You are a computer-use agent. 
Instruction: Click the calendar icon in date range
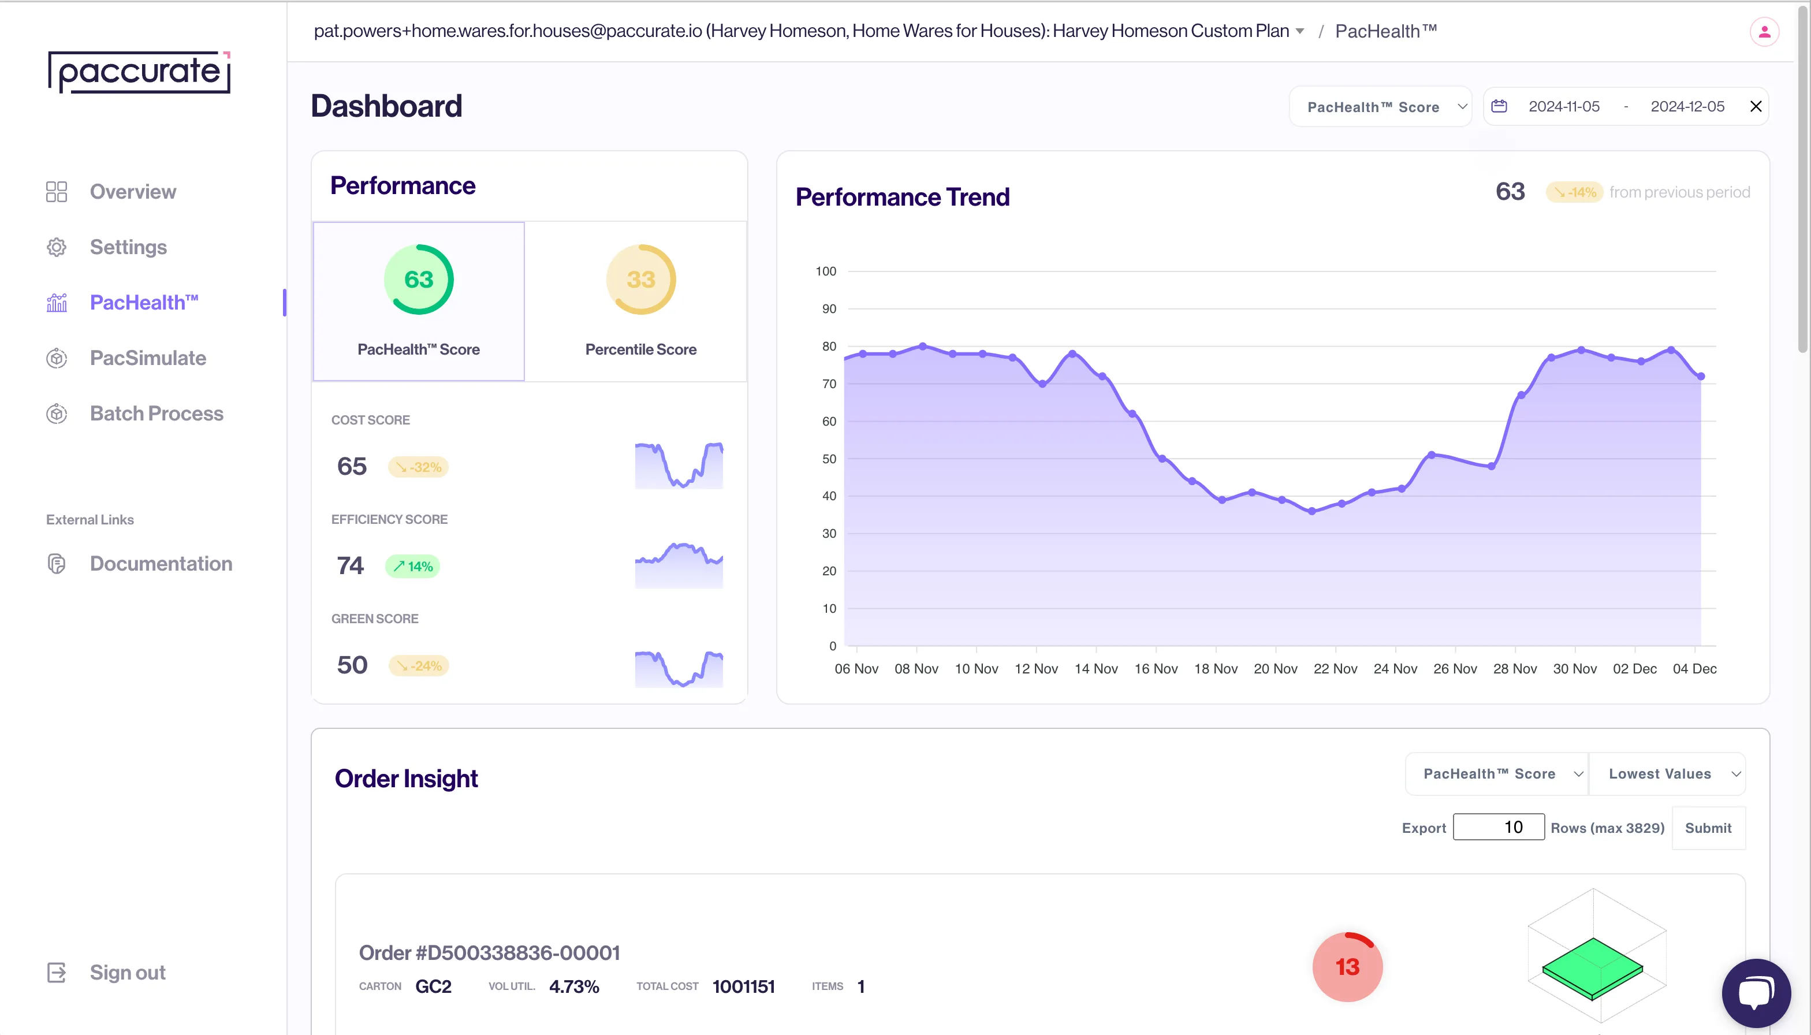click(1499, 107)
